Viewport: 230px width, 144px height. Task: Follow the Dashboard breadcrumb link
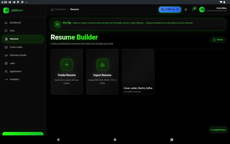pyautogui.click(x=60, y=9)
